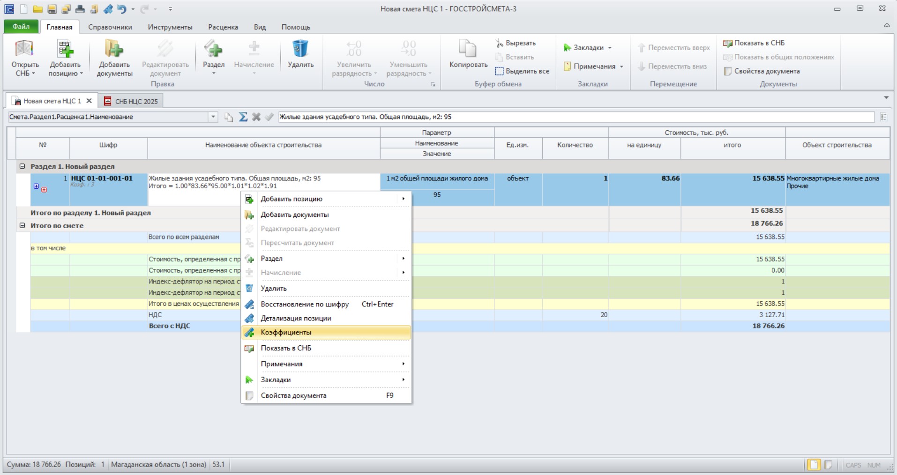Click the Добавить документы ribbon icon
897x475 pixels.
point(114,49)
